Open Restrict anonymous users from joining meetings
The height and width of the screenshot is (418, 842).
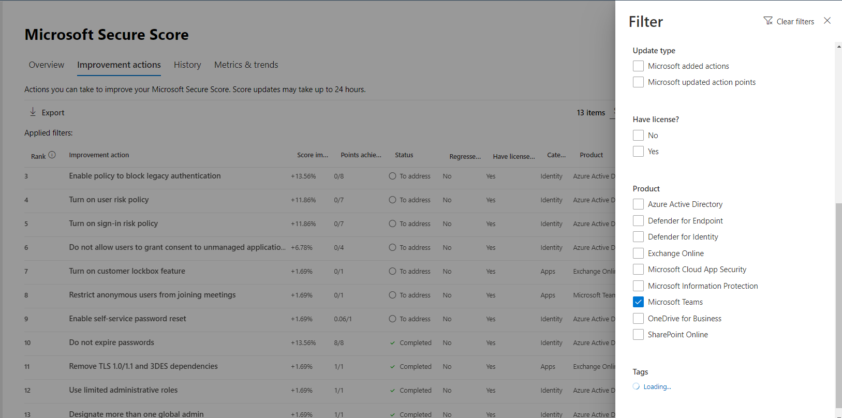tap(152, 295)
